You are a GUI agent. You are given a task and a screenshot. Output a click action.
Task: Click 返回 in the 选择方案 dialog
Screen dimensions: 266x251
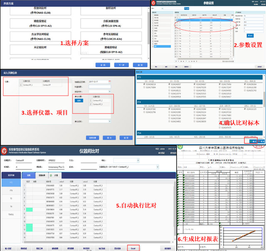click(x=140, y=65)
